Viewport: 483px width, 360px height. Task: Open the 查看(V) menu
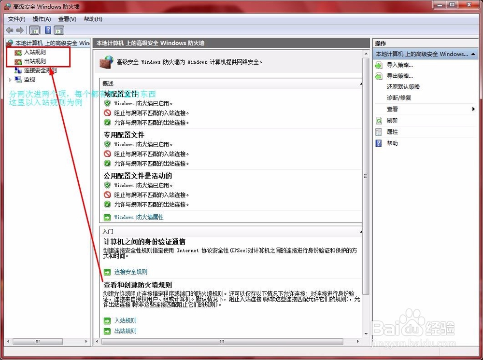67,19
